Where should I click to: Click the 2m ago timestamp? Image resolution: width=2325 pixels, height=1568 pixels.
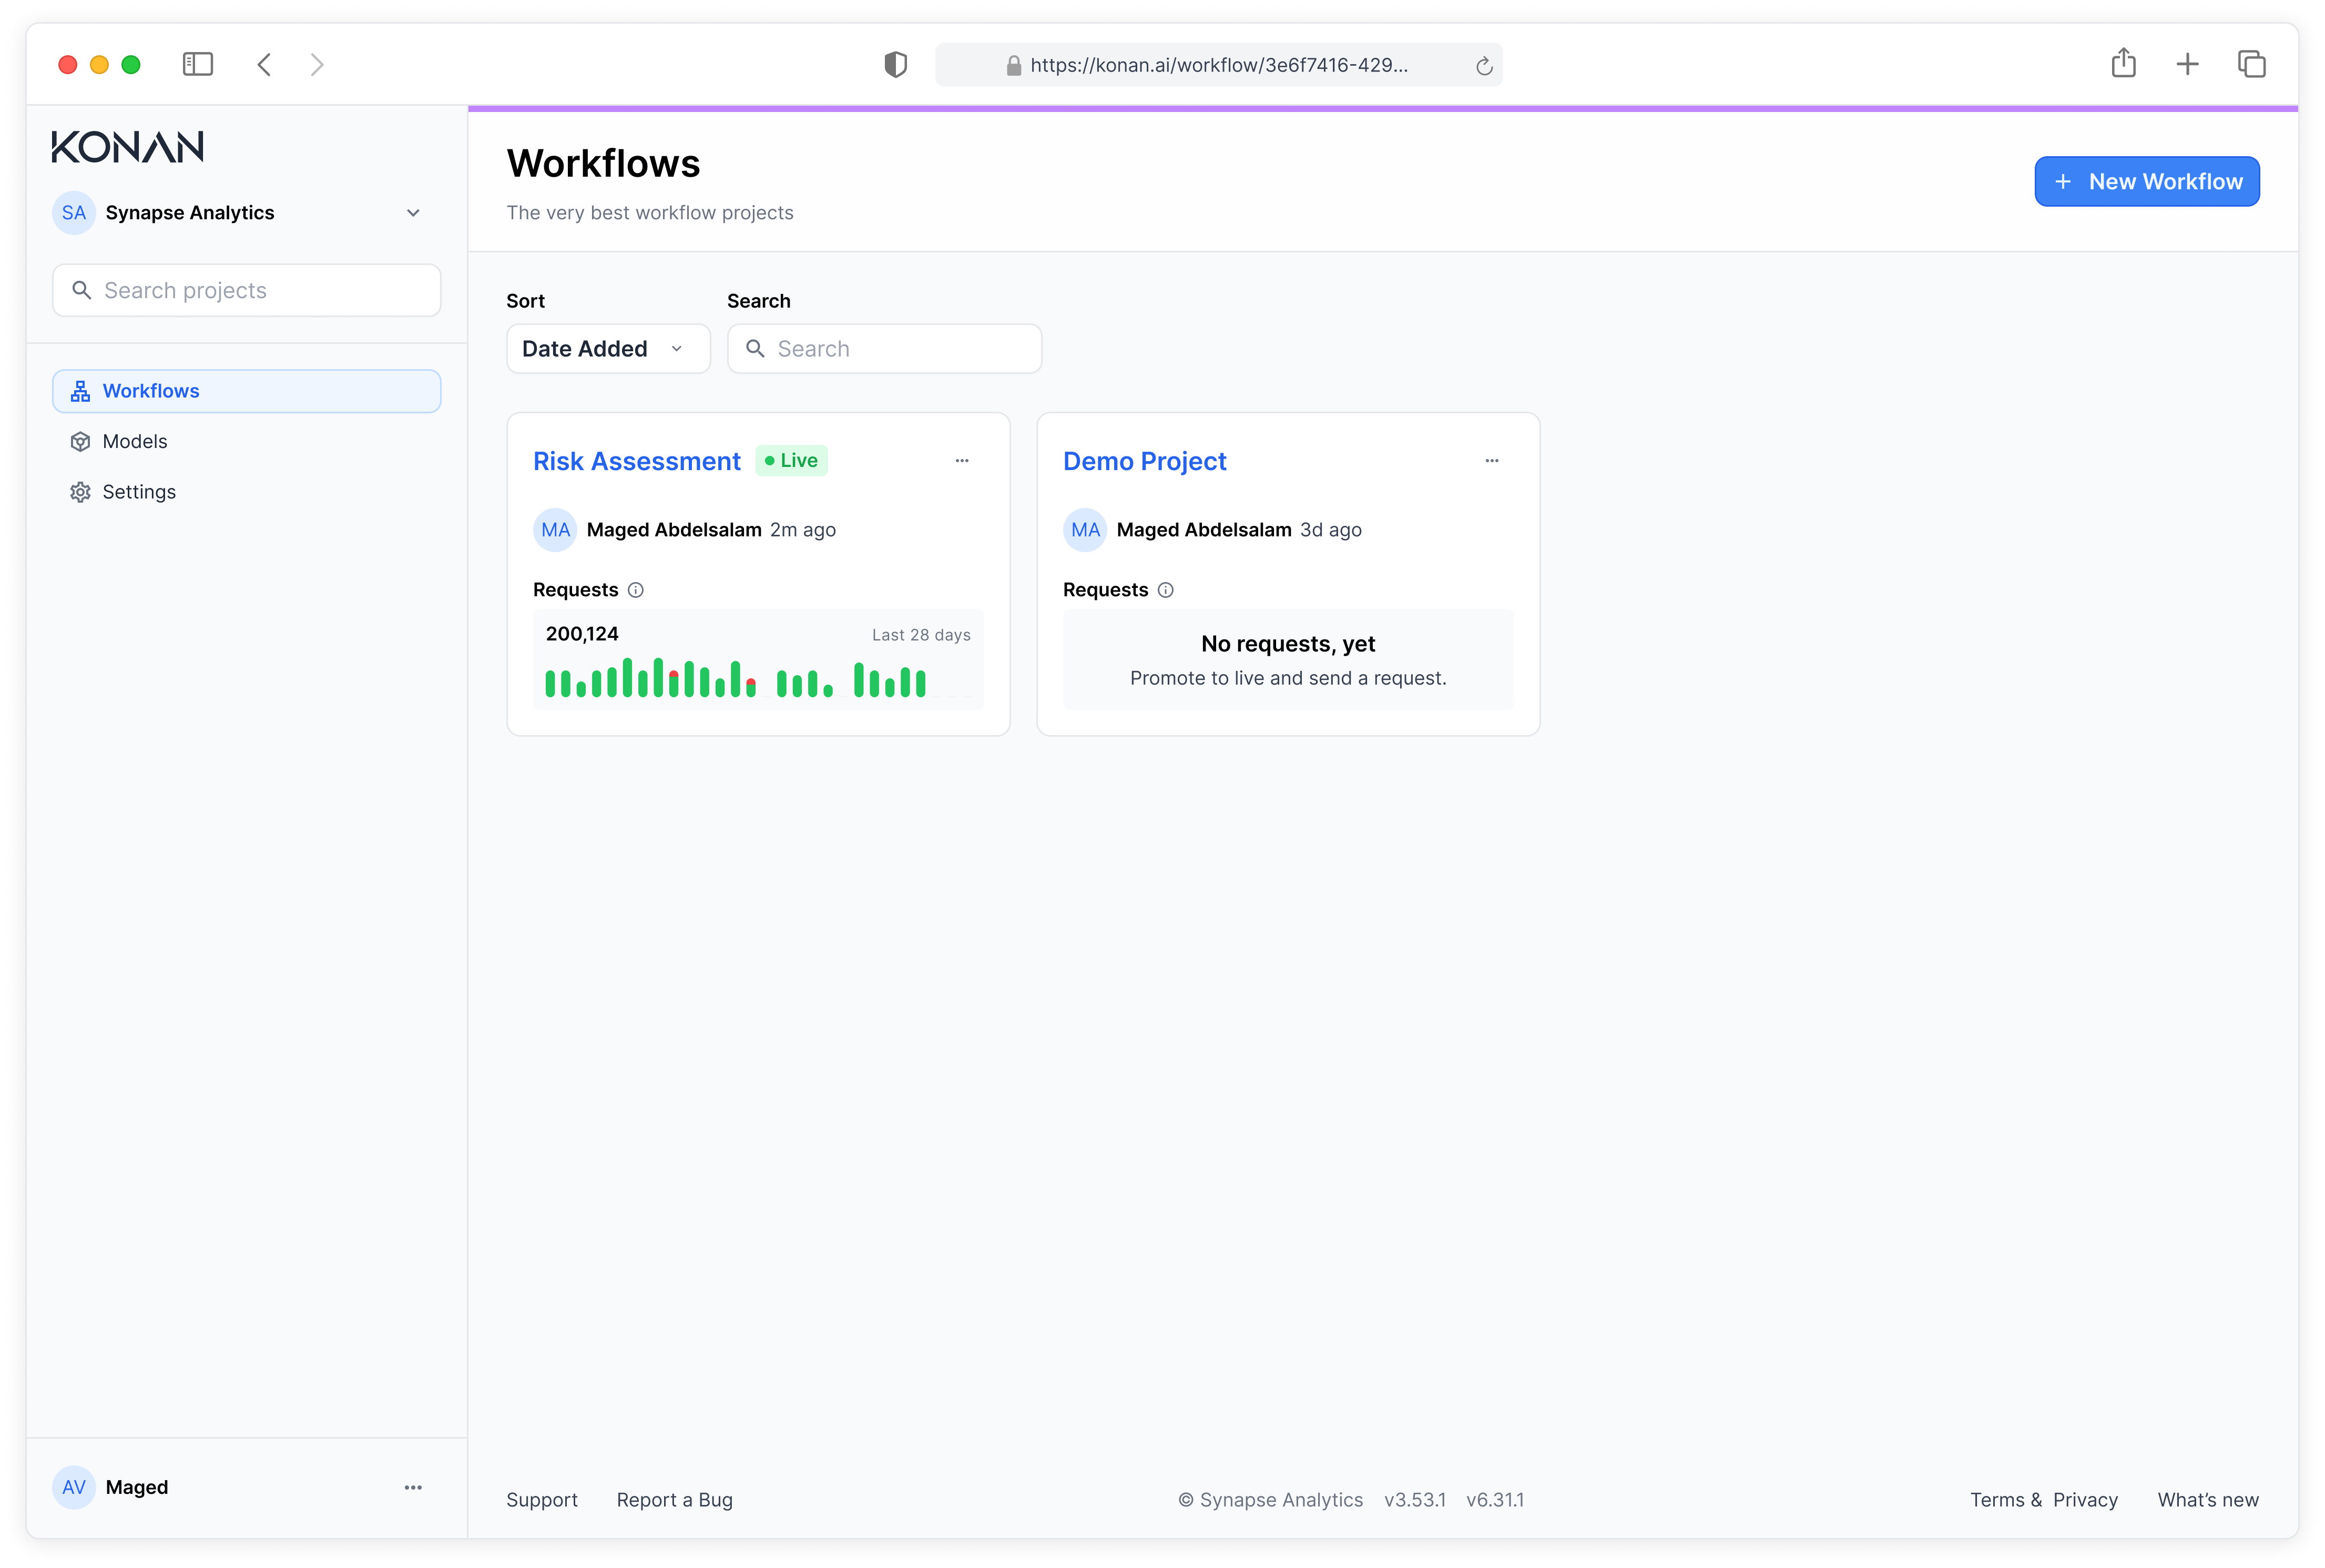803,530
